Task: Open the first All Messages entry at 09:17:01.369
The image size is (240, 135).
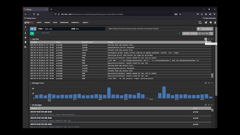Action: (x=121, y=113)
